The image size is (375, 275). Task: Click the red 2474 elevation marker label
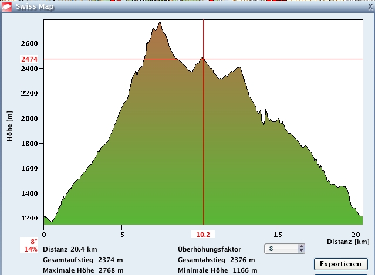(29, 59)
